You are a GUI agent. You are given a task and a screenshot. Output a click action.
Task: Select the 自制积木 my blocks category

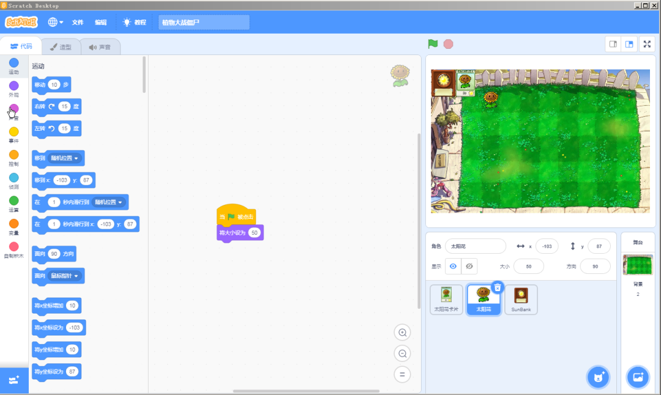[14, 250]
